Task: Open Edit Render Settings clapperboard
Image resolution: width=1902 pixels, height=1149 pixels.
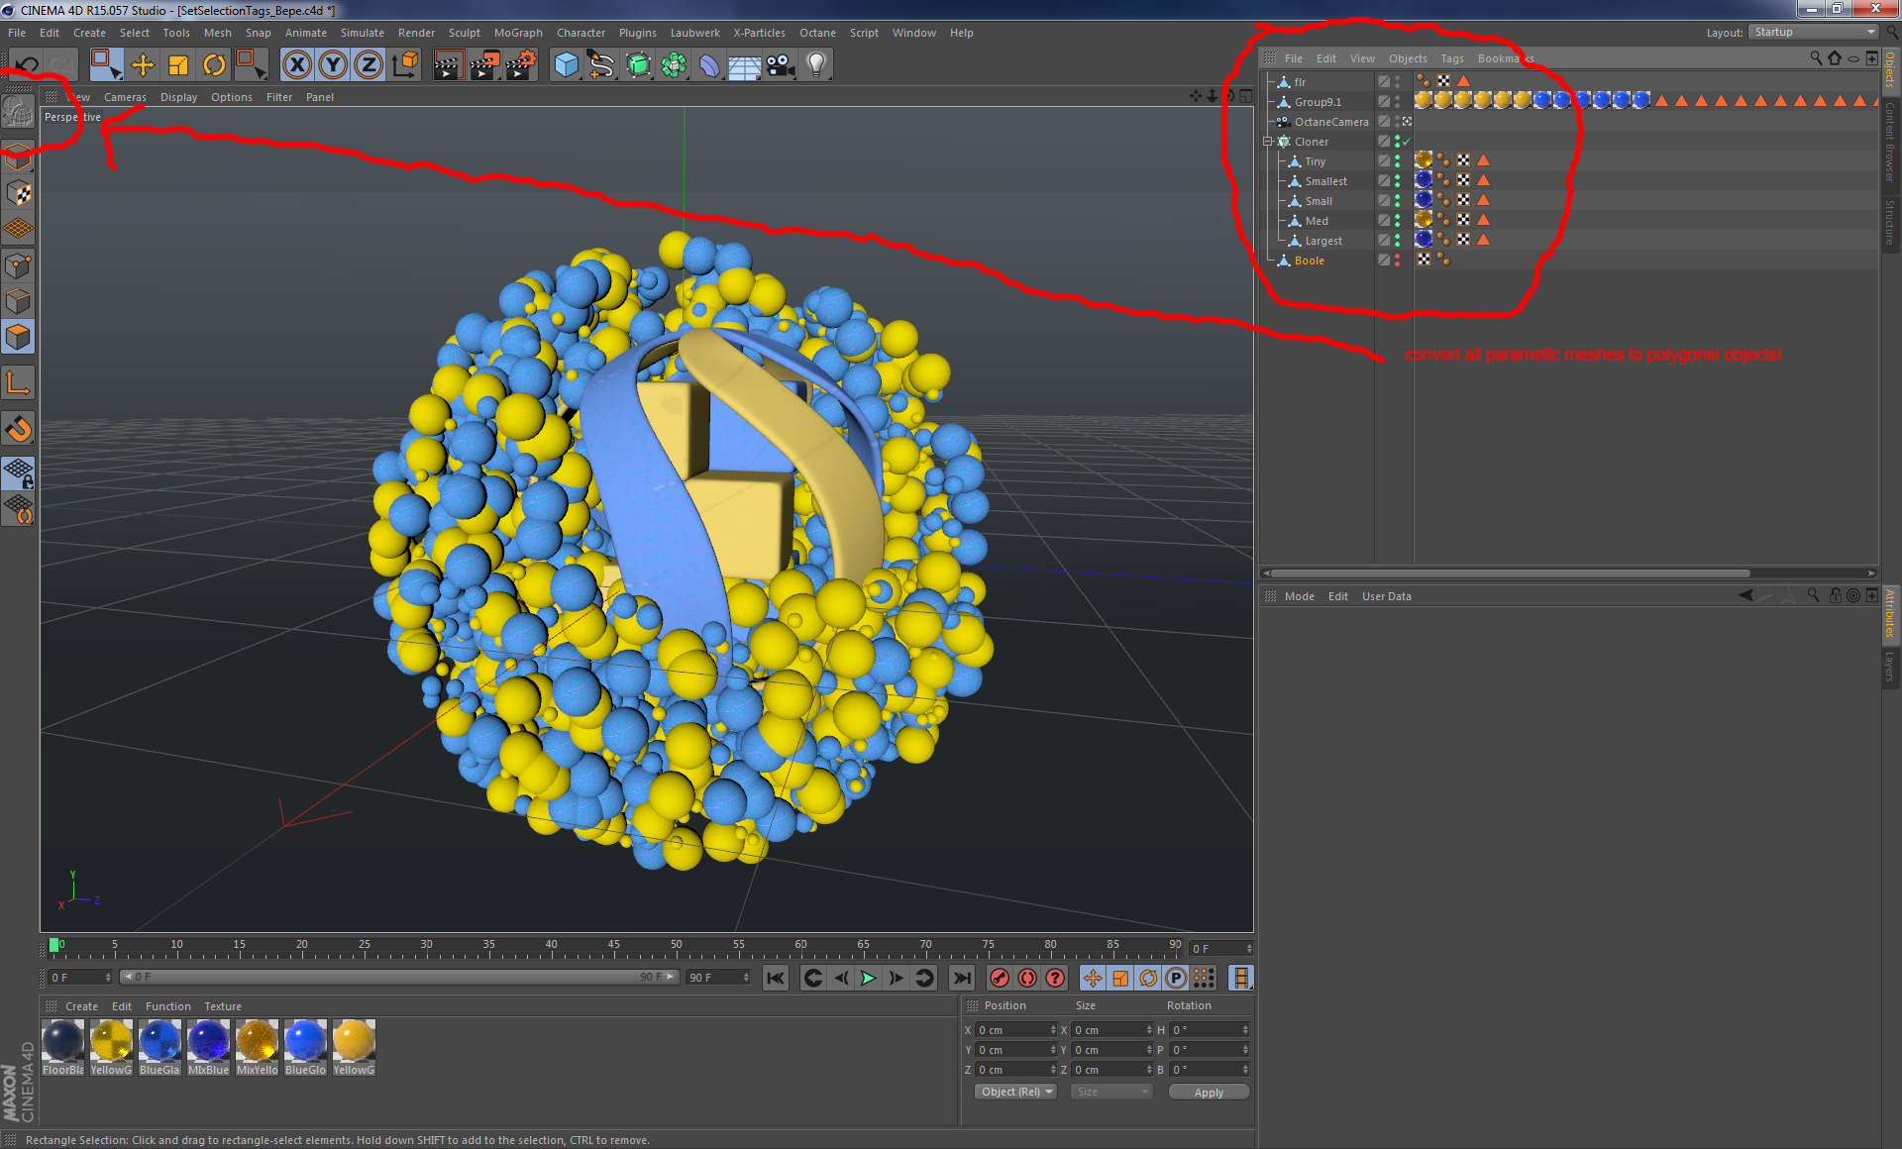Action: click(x=521, y=65)
